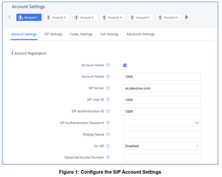Show help for Tel URI
The height and width of the screenshot is (177, 222).
[108, 146]
